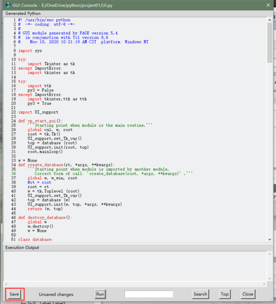The width and height of the screenshot is (276, 304).
Task: Click the Save button
Action: click(14, 294)
